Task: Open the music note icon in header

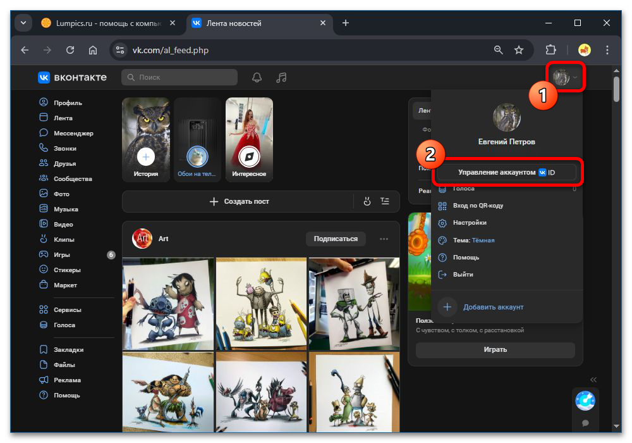Action: tap(282, 77)
